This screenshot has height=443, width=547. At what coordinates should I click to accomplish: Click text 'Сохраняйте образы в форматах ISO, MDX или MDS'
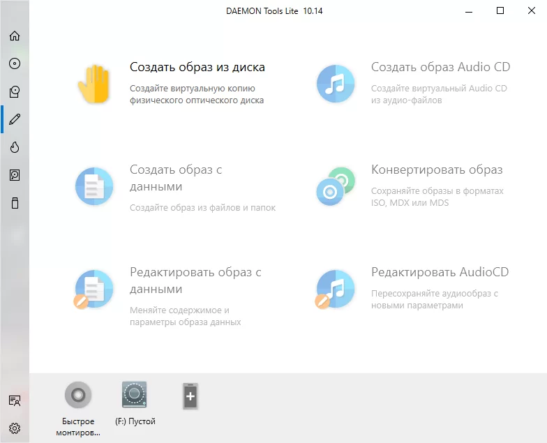[437, 197]
